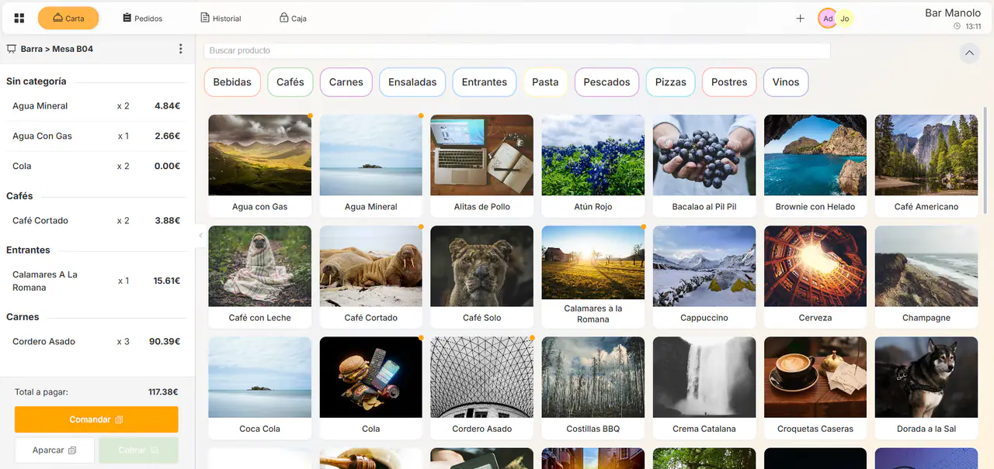Filter by the Entrantes category
This screenshot has width=994, height=469.
click(x=485, y=82)
